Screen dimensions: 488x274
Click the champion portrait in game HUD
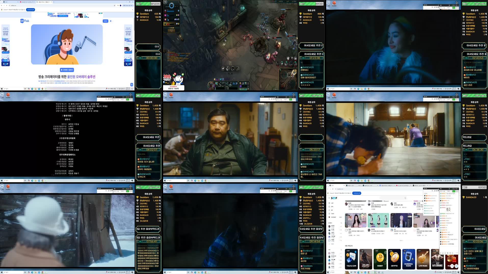(211, 85)
